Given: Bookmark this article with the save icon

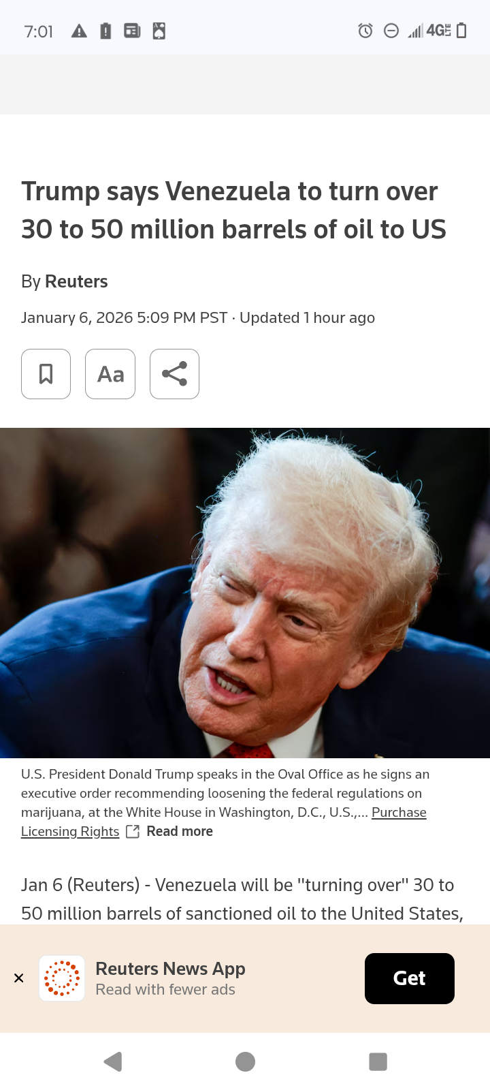Looking at the screenshot, I should [46, 374].
